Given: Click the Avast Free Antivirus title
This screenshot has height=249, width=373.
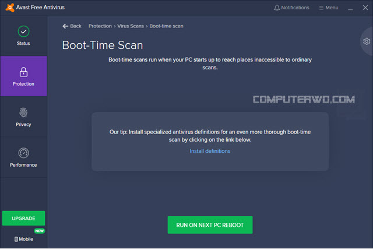Looking at the screenshot, I should pyautogui.click(x=40, y=8).
